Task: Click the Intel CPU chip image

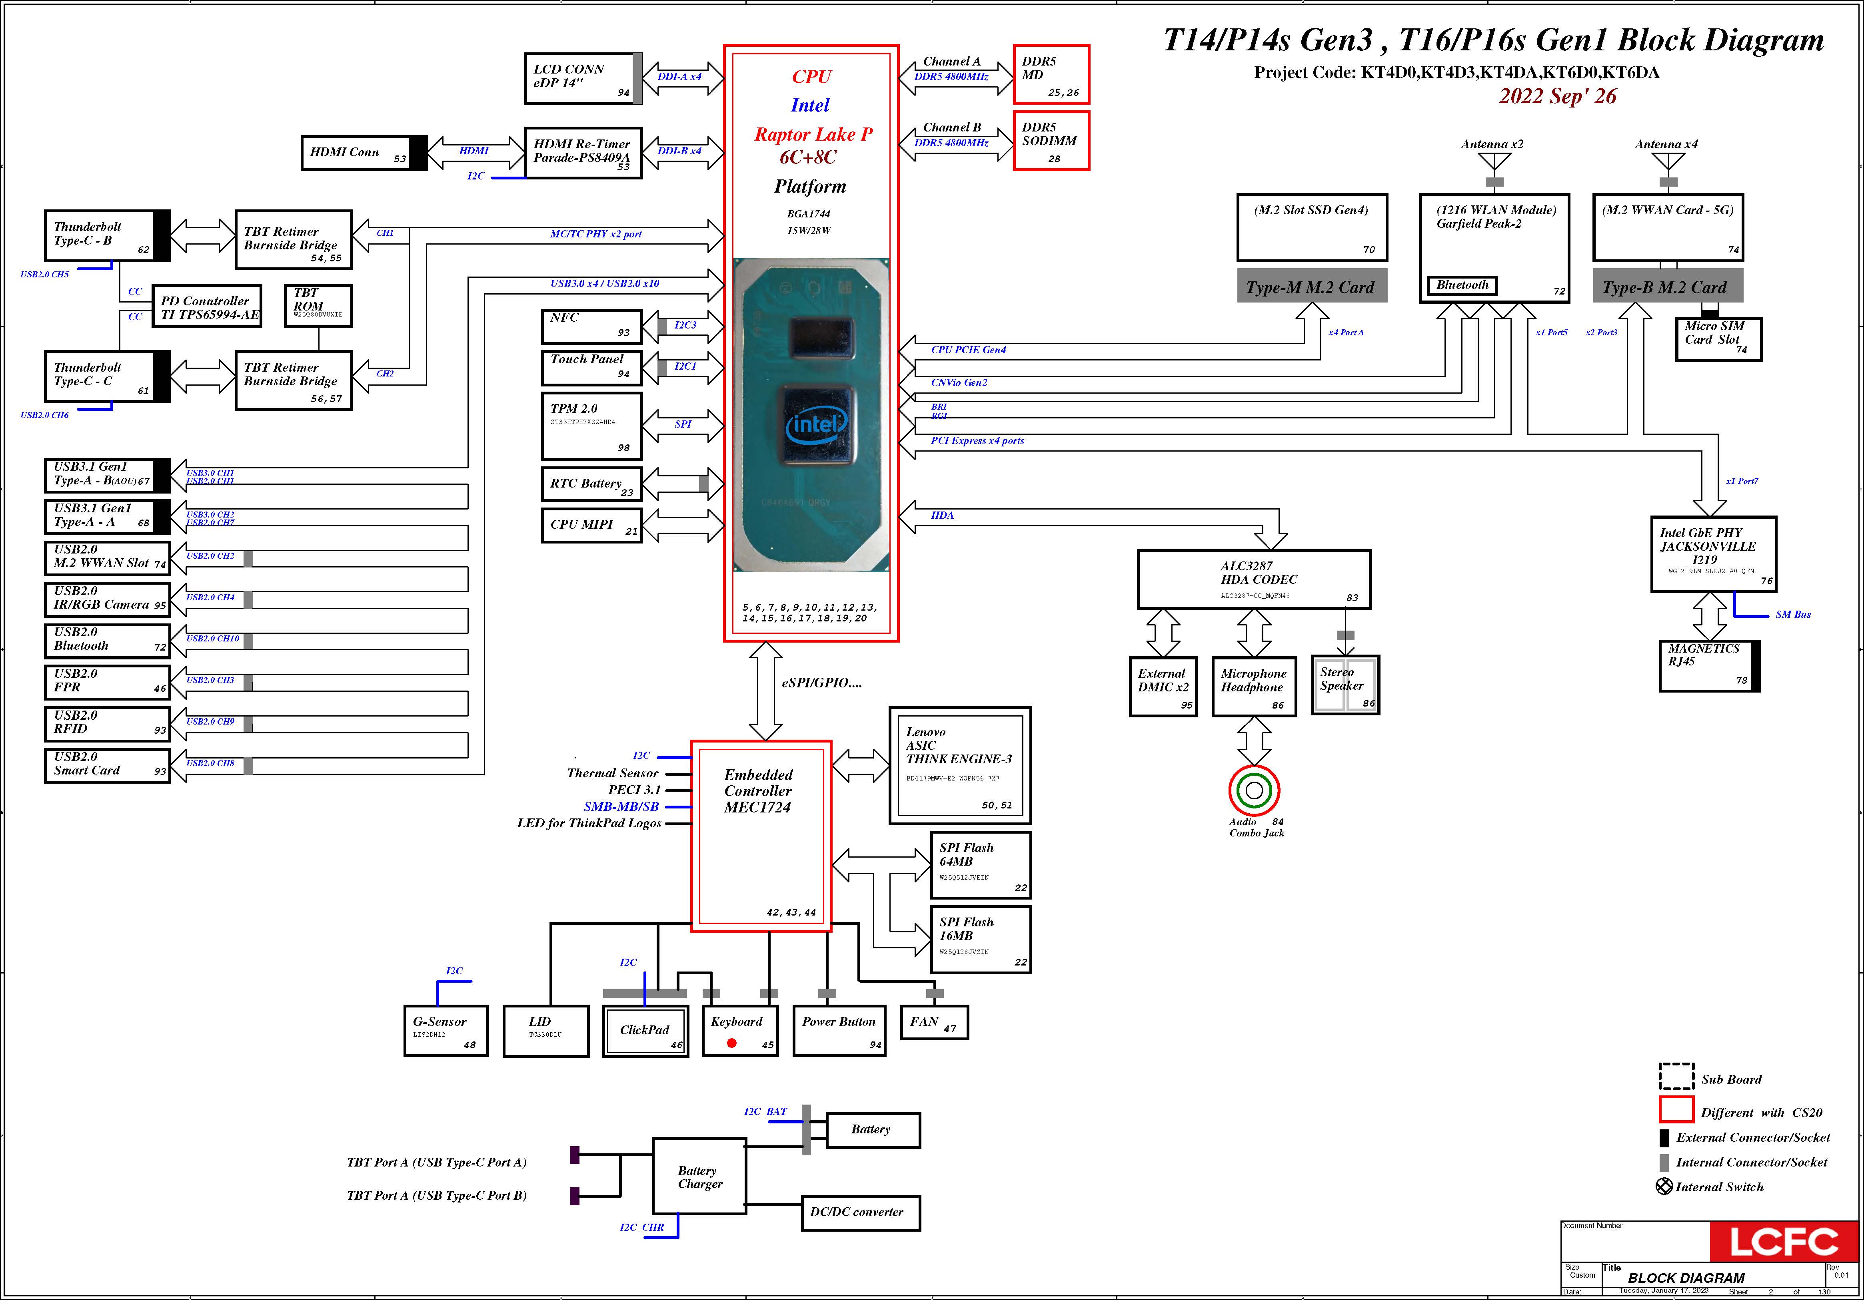Action: (811, 415)
